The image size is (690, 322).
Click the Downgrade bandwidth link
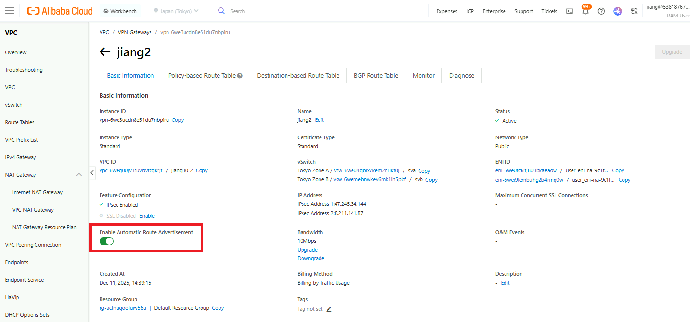(x=311, y=258)
